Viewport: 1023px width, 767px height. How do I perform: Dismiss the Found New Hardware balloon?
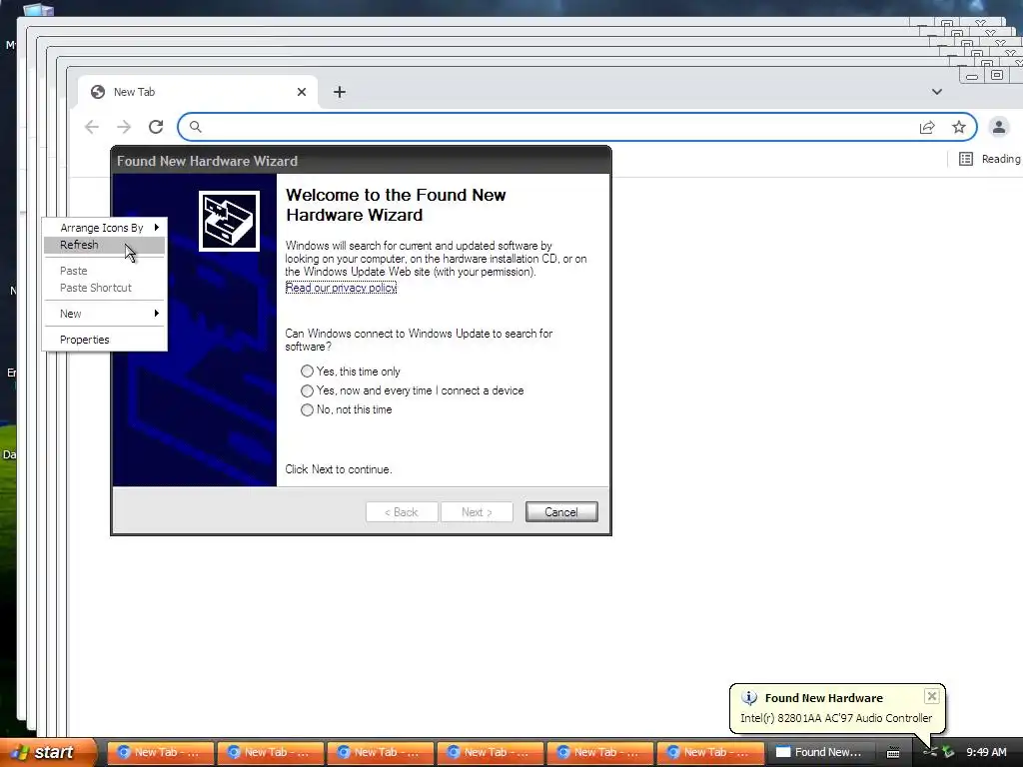[x=932, y=696]
